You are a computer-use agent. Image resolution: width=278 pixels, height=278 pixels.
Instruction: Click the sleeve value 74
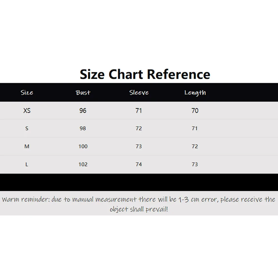click(x=139, y=165)
